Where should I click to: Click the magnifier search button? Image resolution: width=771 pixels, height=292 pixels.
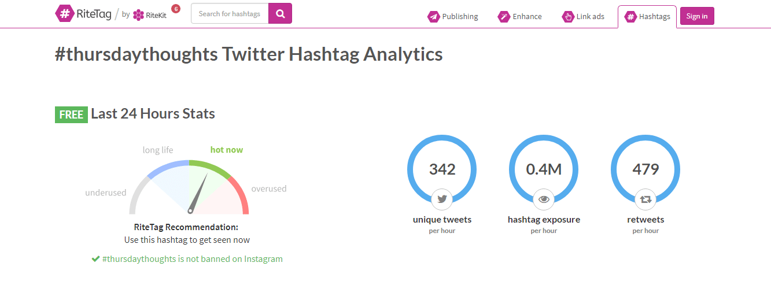281,13
